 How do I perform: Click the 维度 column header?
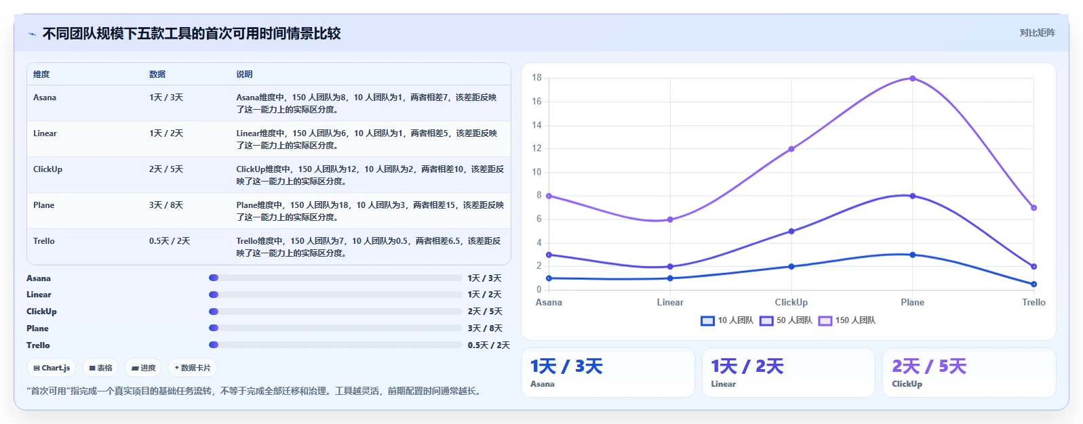point(41,75)
